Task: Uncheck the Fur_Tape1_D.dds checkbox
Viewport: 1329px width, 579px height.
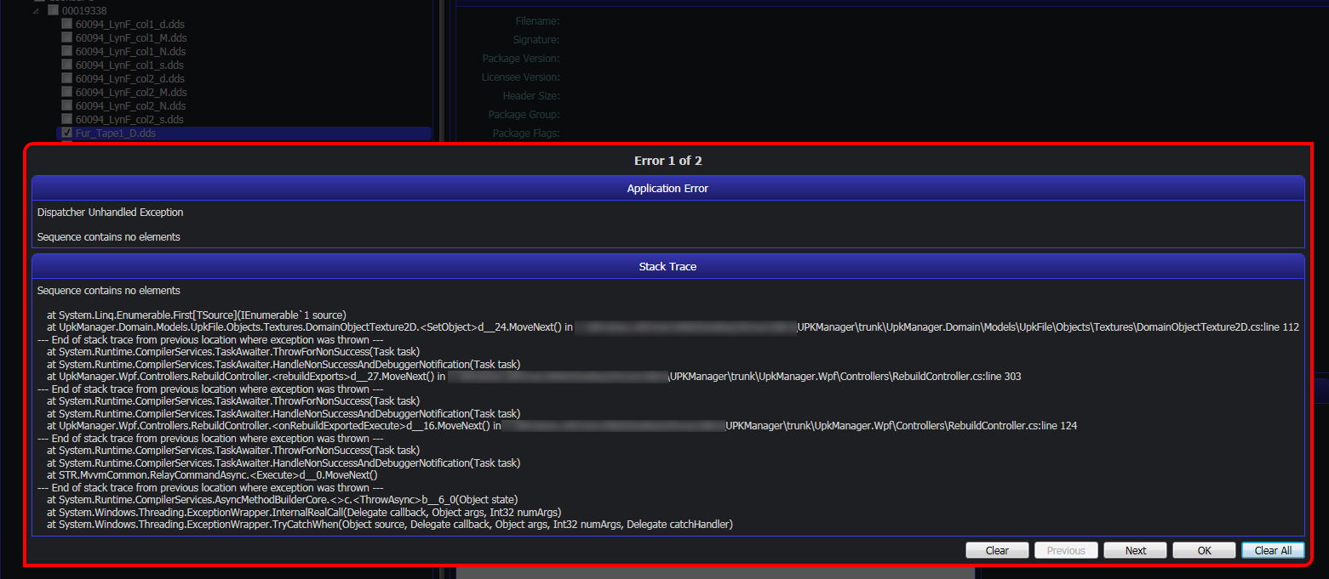Action: (66, 133)
